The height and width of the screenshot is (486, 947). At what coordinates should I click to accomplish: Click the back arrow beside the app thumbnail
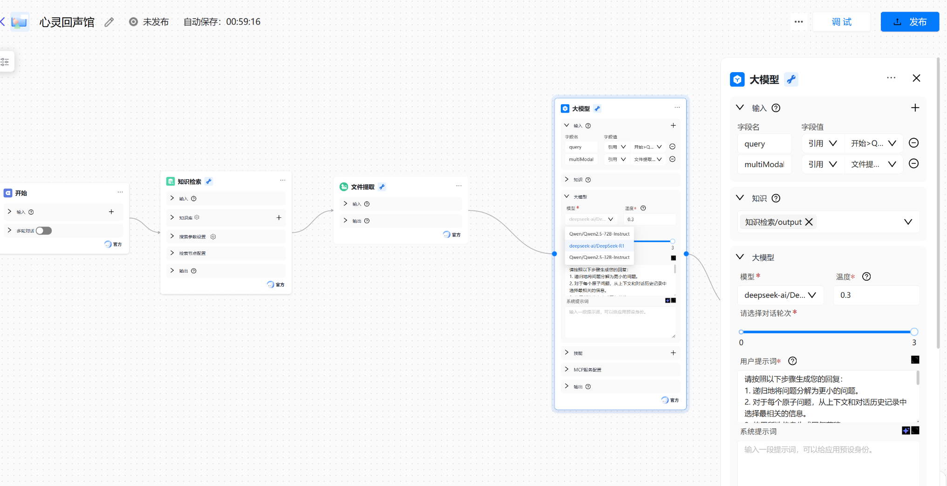pos(3,21)
